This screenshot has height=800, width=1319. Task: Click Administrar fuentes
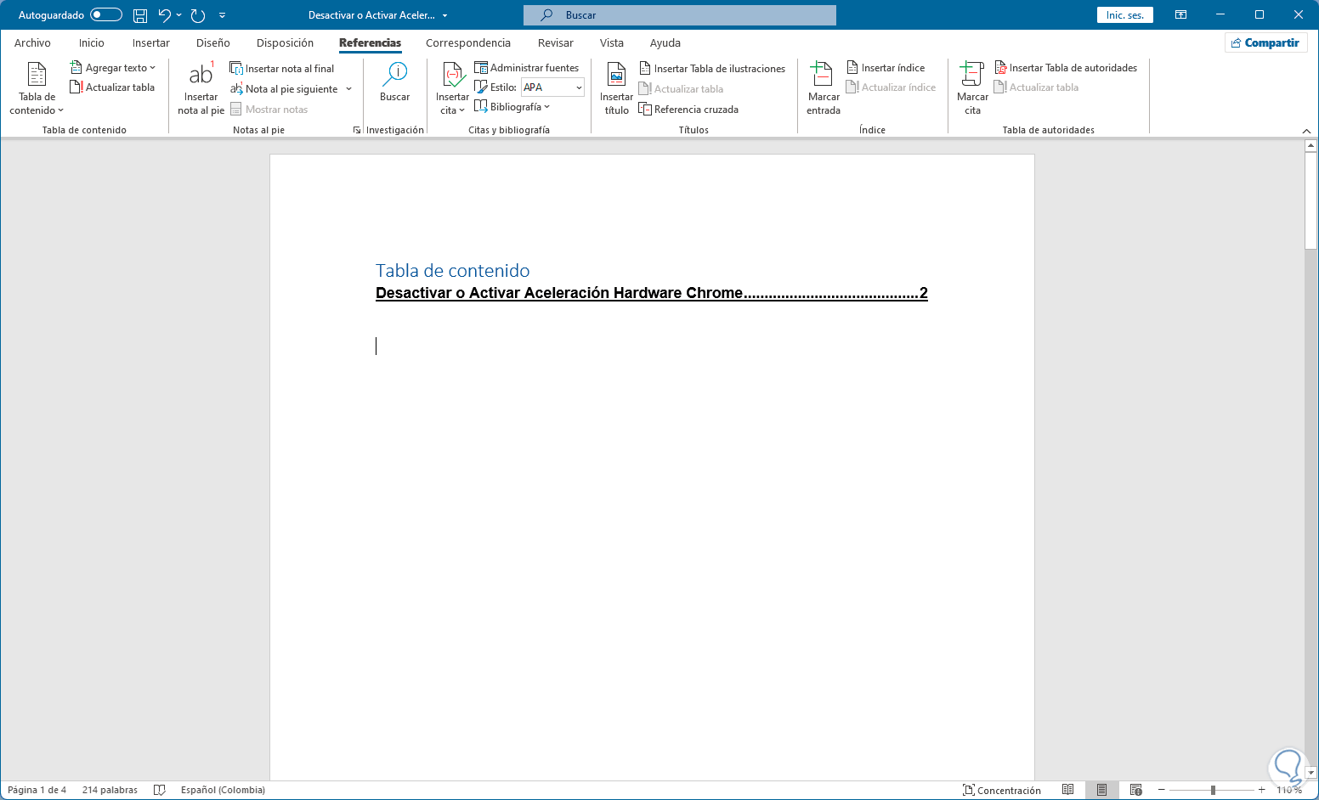(527, 68)
